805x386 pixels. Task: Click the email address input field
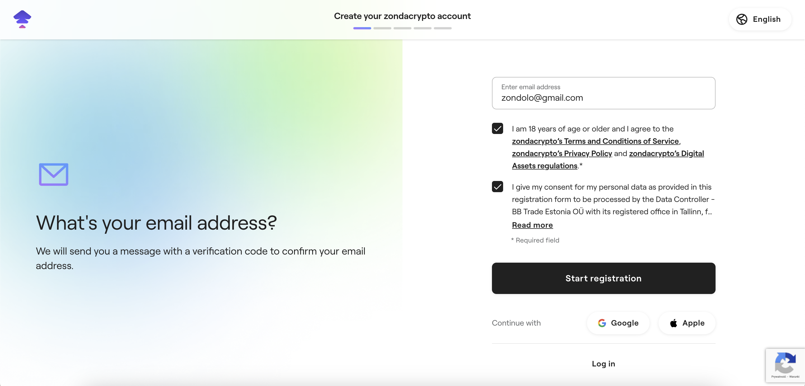[603, 93]
